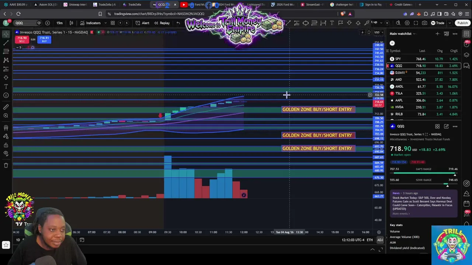Undo the last chart action

pyautogui.click(x=178, y=23)
